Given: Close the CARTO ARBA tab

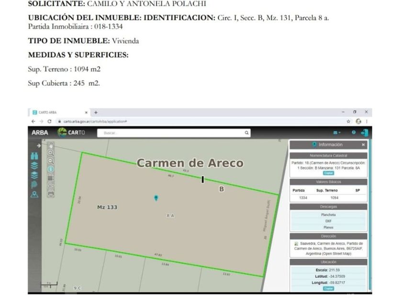Looking at the screenshot, I should tap(86, 113).
